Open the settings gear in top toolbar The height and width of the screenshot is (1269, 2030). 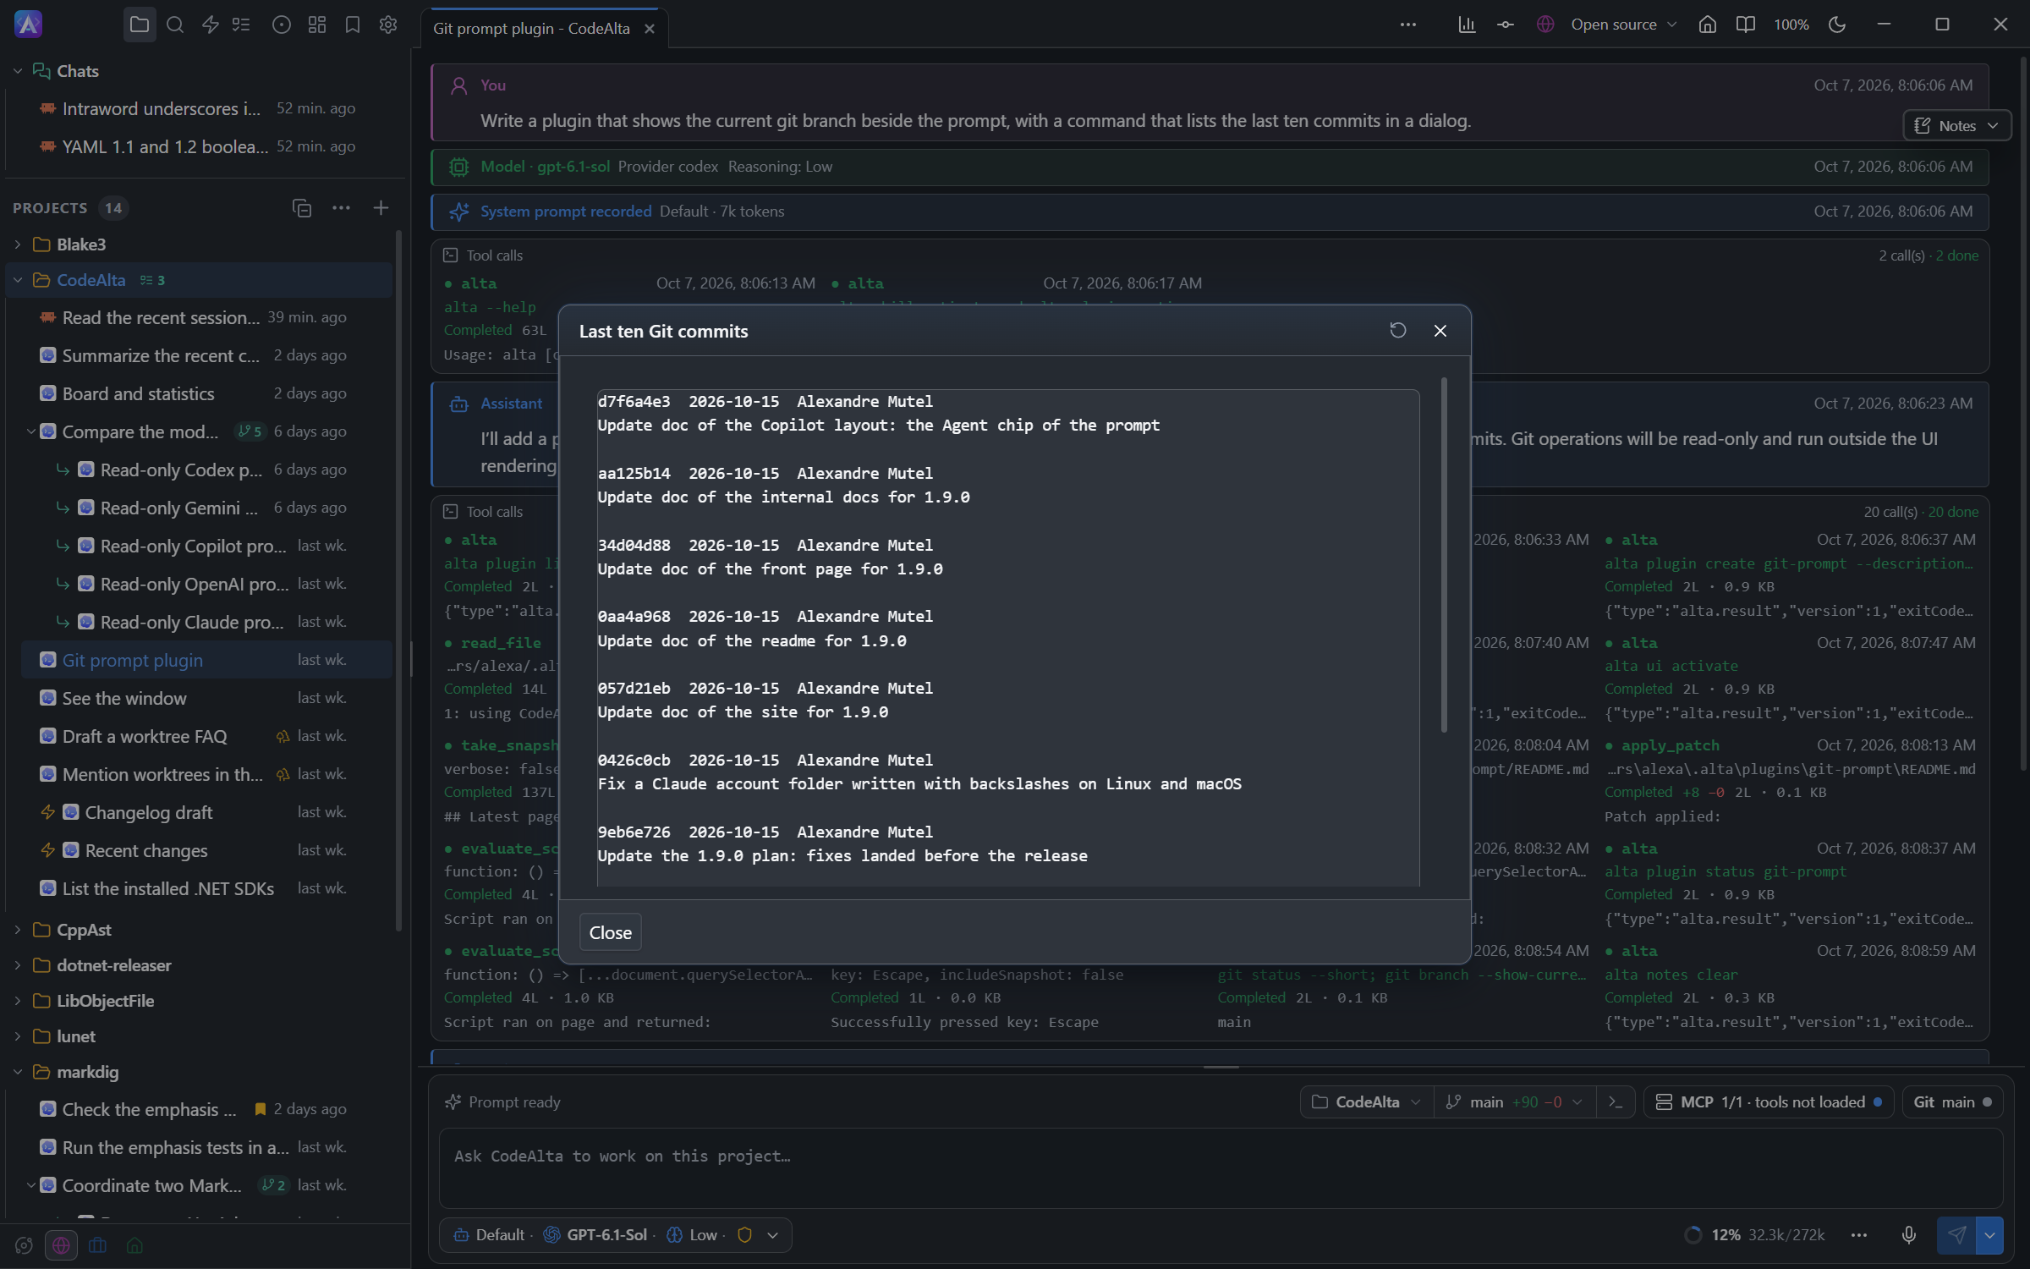[x=388, y=25]
